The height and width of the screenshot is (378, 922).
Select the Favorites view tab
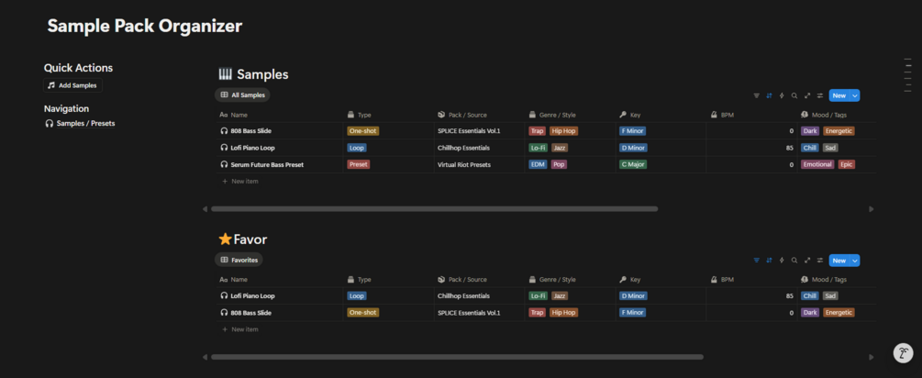click(x=239, y=261)
